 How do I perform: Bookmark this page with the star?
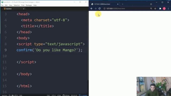point(155,9)
